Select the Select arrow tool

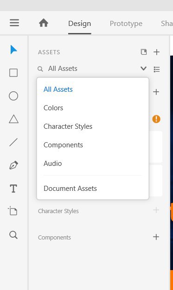coord(13,50)
